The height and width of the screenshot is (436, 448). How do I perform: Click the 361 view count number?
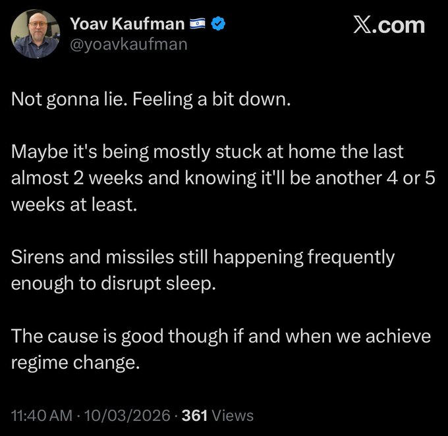pos(195,415)
